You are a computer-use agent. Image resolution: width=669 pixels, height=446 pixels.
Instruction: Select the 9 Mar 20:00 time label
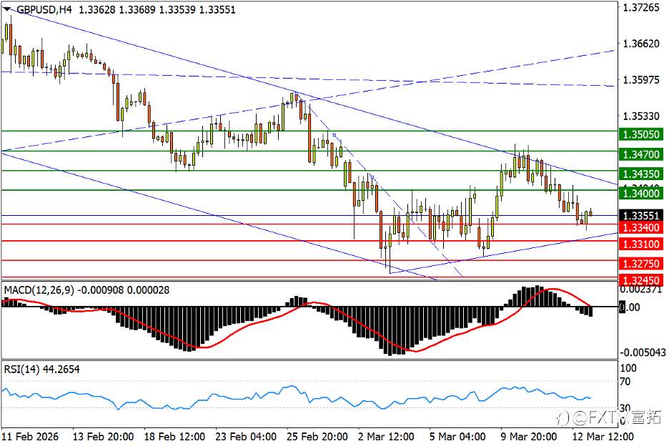point(529,437)
